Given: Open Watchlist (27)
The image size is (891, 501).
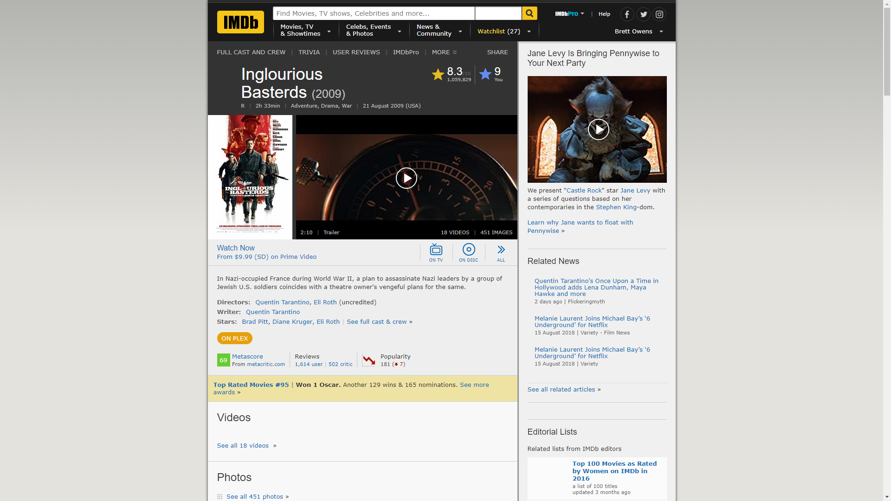Looking at the screenshot, I should (x=498, y=32).
